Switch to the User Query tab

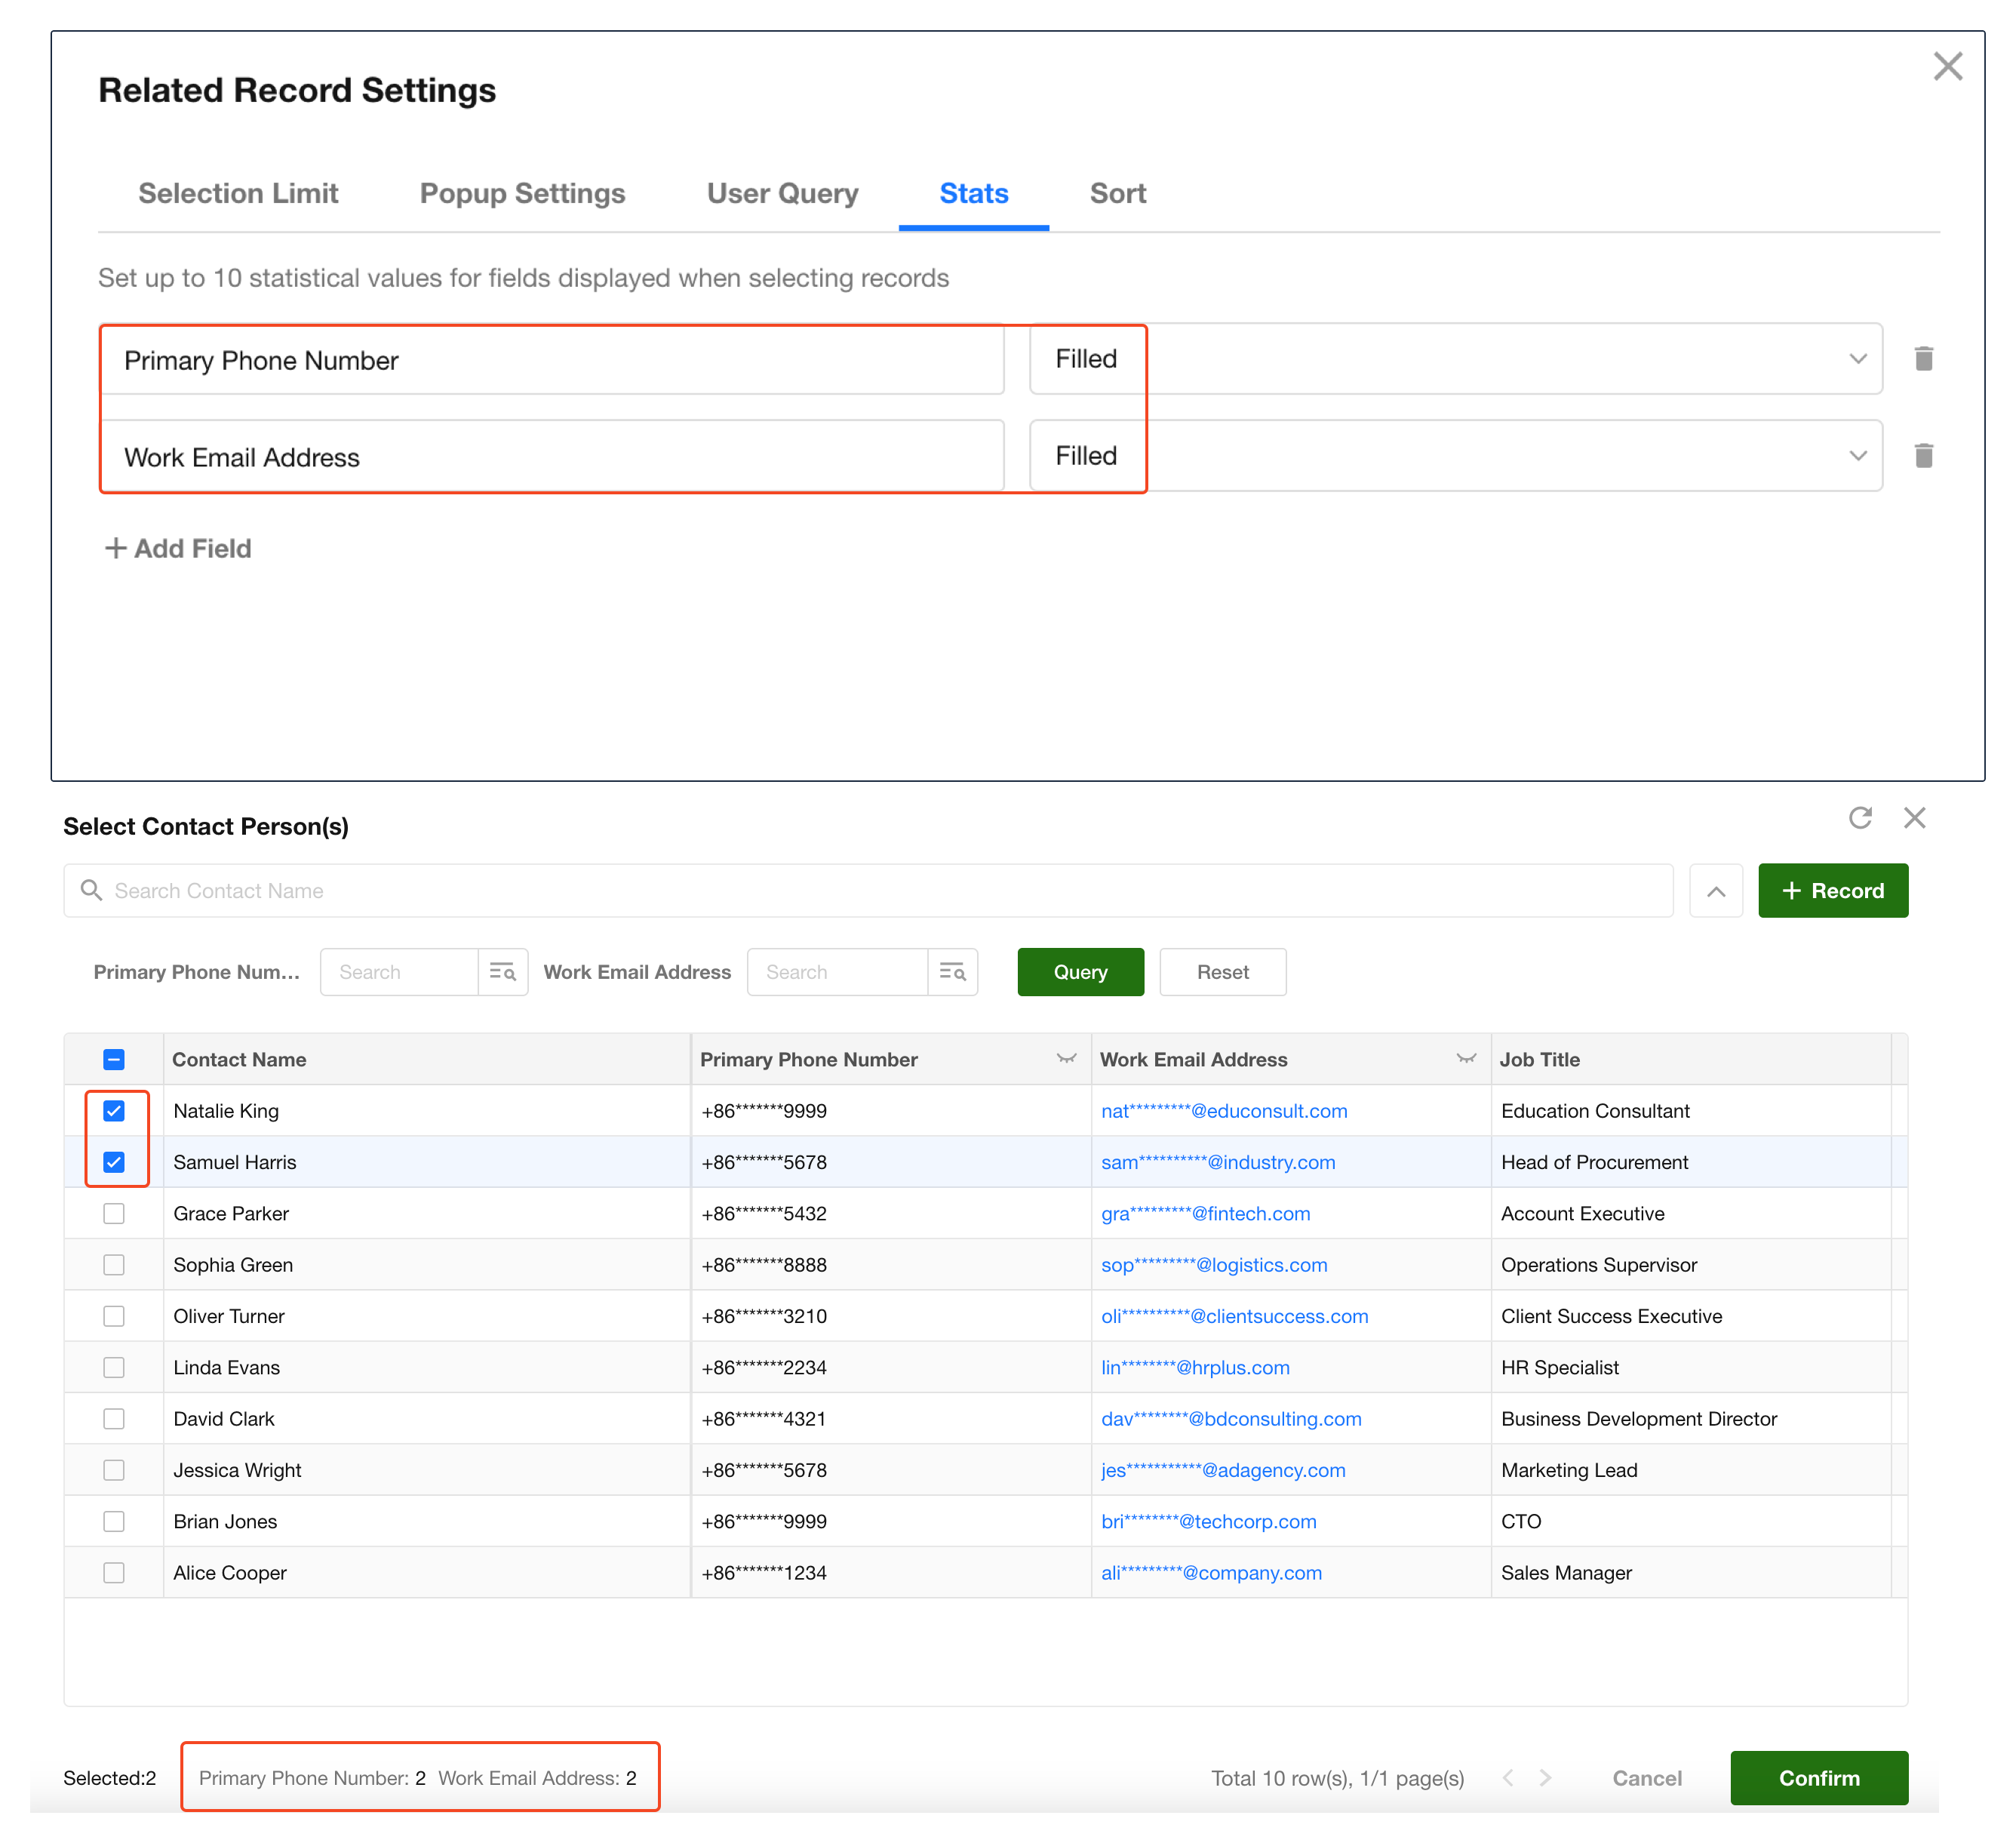point(782,193)
